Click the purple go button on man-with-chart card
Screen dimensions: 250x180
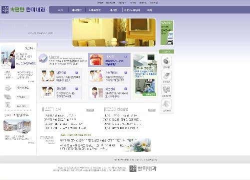coord(126,88)
